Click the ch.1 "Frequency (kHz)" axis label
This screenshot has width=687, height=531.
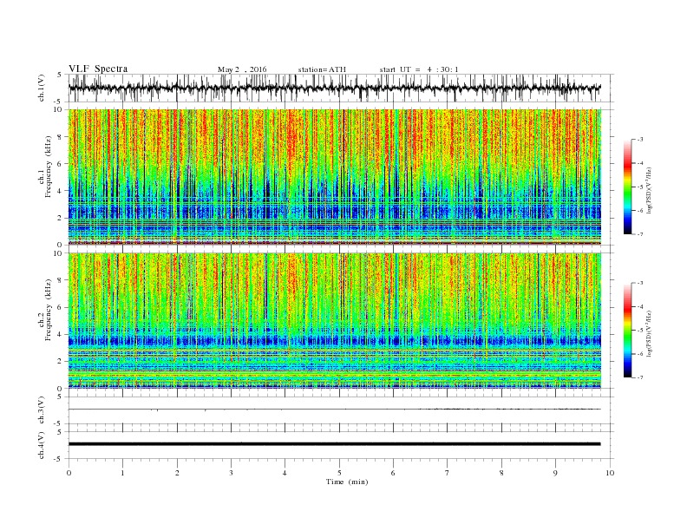49,167
